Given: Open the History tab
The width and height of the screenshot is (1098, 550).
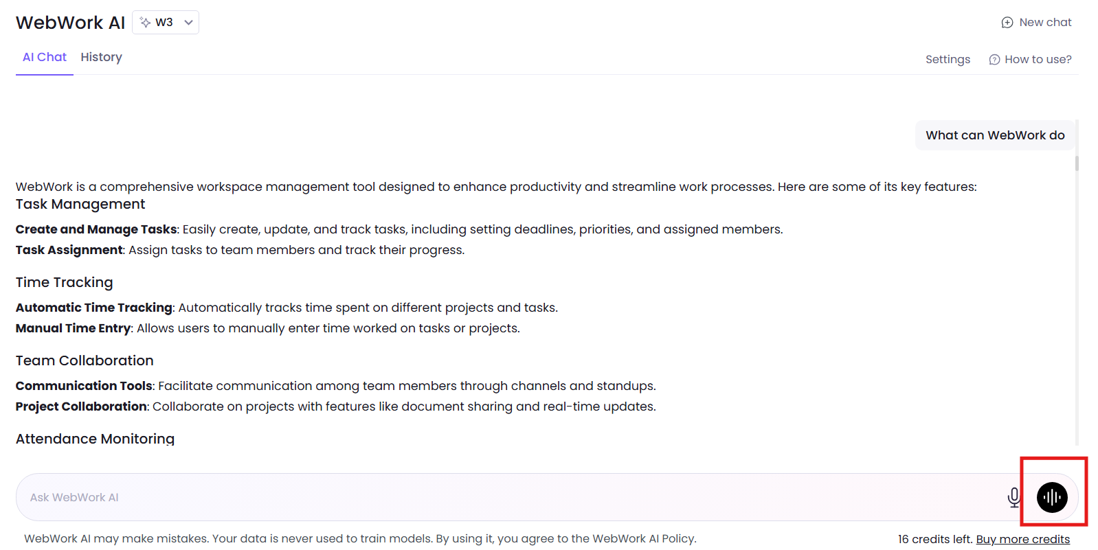Looking at the screenshot, I should pyautogui.click(x=101, y=58).
